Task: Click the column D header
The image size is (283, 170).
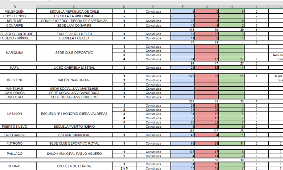Action: click(x=124, y=7)
